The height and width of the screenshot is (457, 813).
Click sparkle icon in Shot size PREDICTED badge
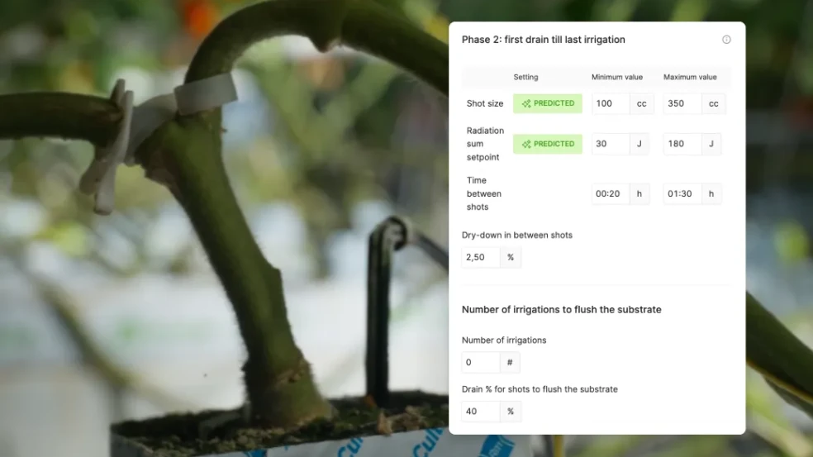[526, 103]
